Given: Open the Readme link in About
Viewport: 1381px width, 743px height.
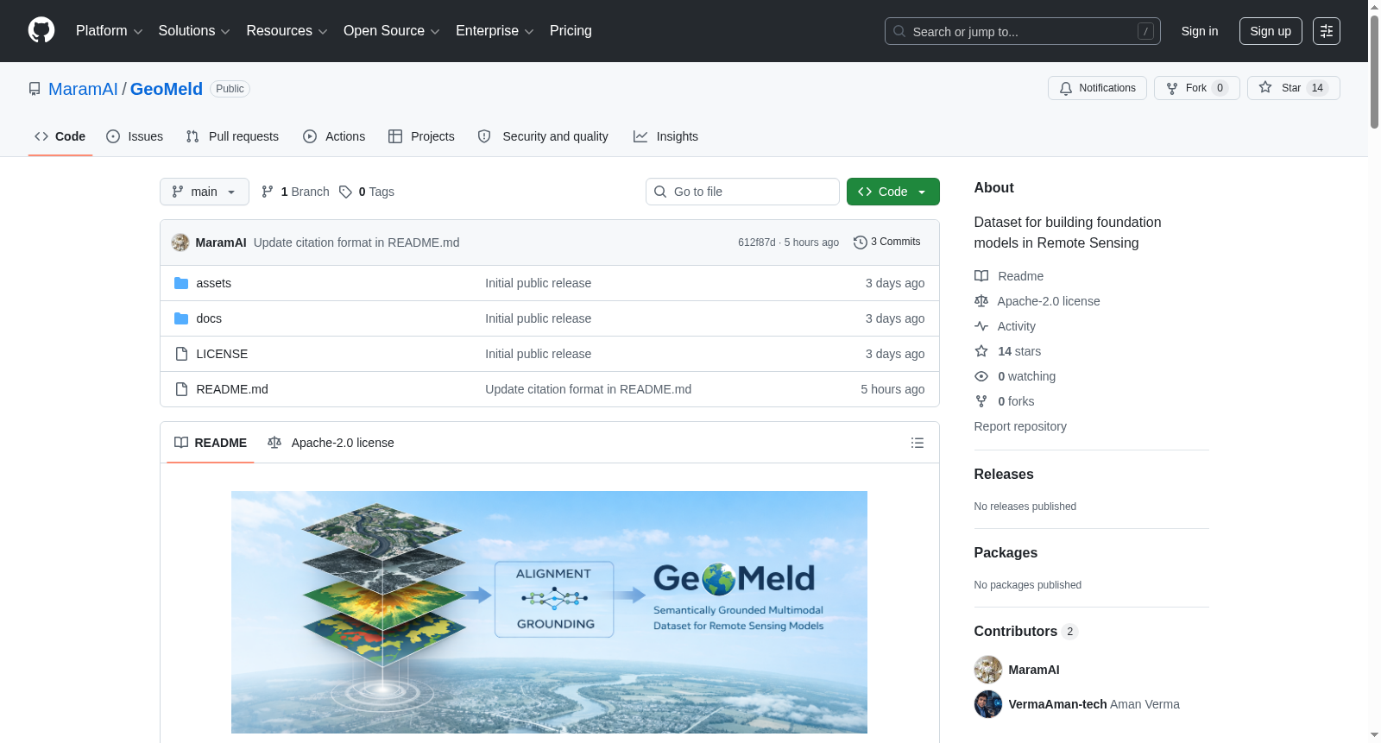Looking at the screenshot, I should click(x=1009, y=276).
